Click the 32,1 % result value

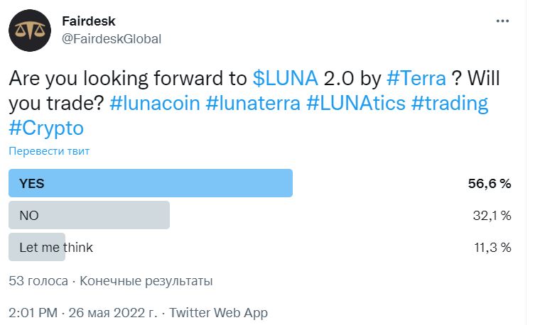click(492, 216)
